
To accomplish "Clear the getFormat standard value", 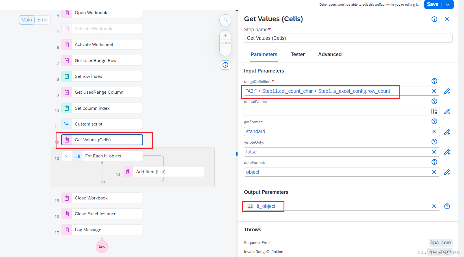I will coord(434,131).
